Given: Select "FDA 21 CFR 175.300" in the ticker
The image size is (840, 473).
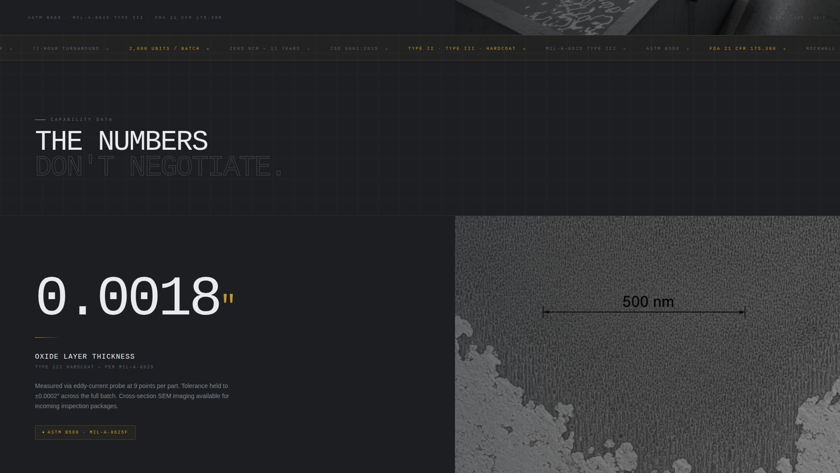Looking at the screenshot, I should click(742, 49).
